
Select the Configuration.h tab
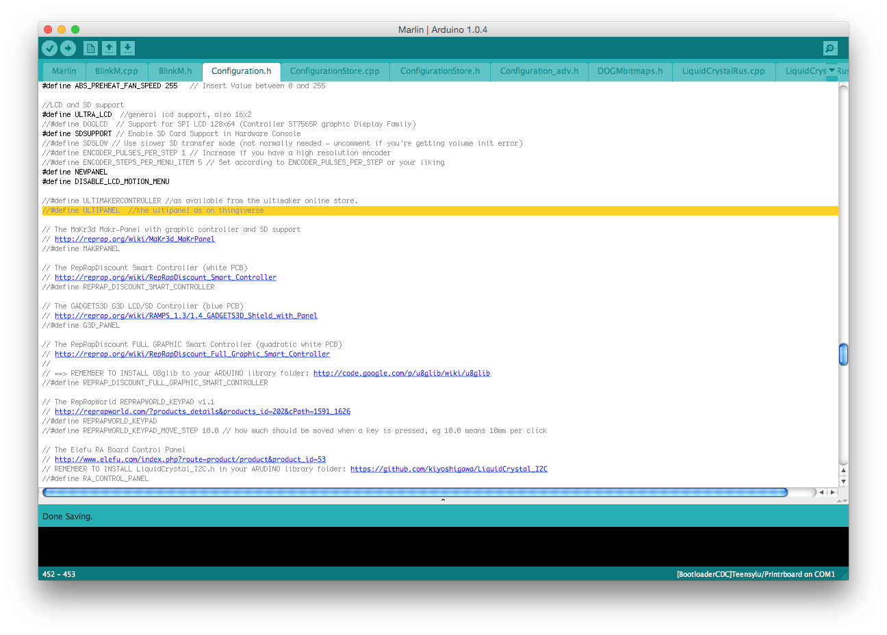[241, 71]
